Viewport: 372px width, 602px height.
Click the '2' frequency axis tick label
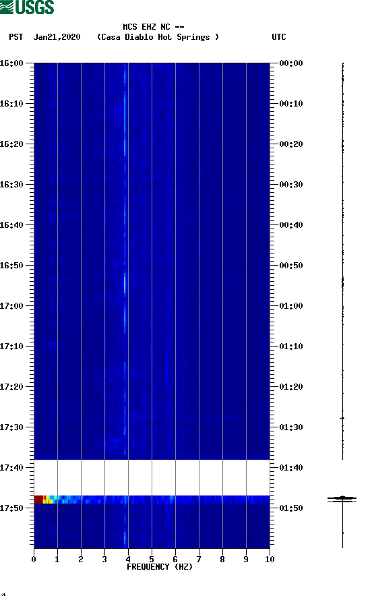tap(81, 560)
